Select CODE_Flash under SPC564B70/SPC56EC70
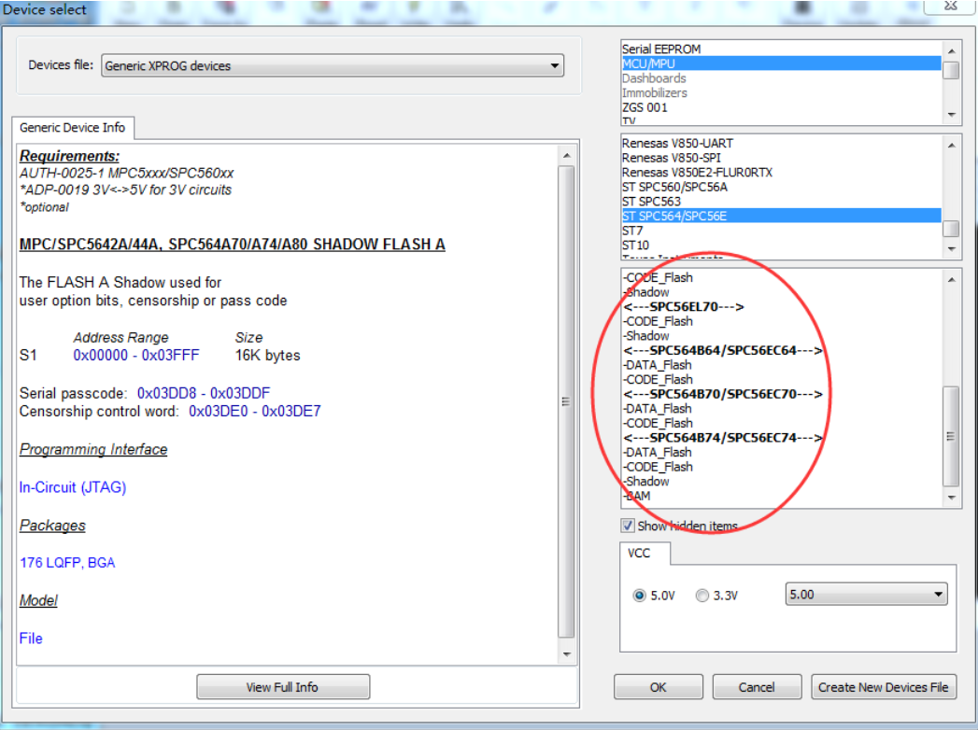This screenshot has height=730, width=978. click(781, 423)
